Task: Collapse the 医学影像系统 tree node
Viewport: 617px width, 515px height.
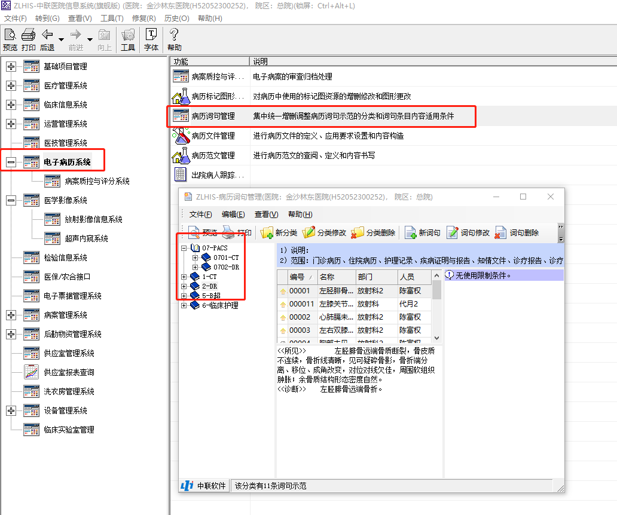Action: point(11,201)
